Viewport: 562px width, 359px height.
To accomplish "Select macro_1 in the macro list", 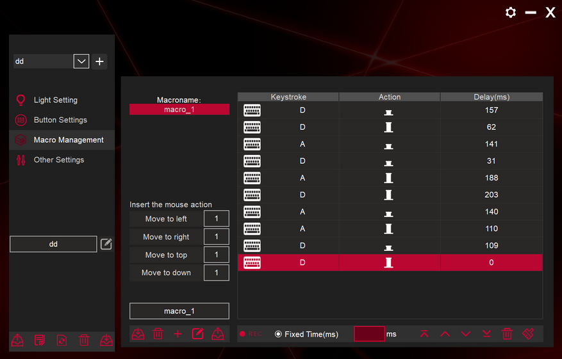I will click(179, 109).
